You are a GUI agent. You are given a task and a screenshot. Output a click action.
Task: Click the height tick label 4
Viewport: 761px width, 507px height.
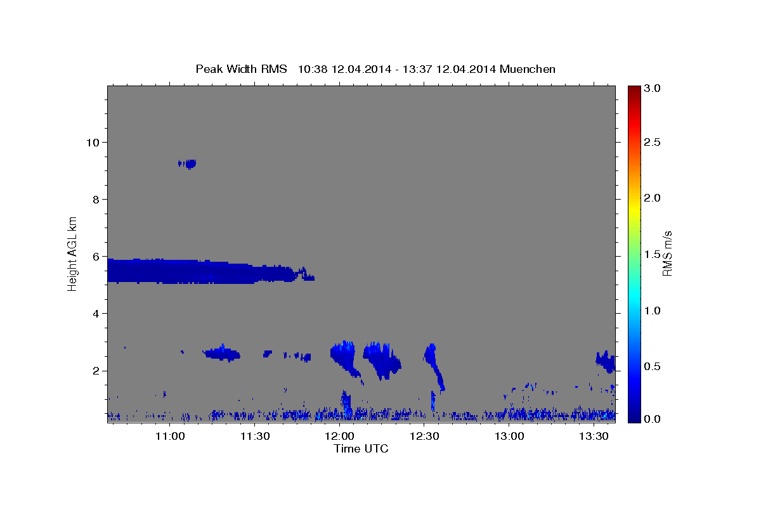pos(95,314)
